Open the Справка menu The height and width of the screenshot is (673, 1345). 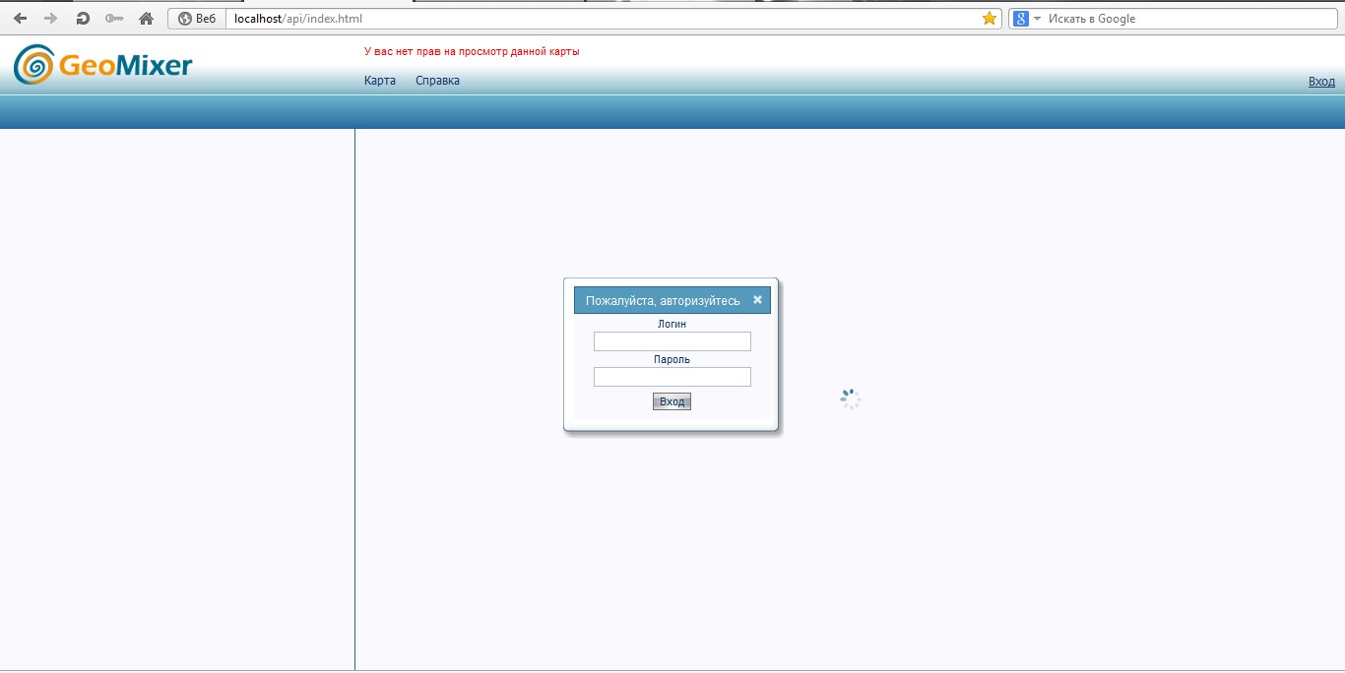click(x=437, y=81)
